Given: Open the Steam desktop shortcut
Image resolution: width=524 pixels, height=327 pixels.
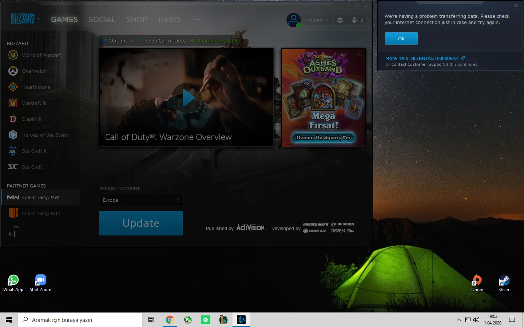Looking at the screenshot, I should (x=504, y=283).
